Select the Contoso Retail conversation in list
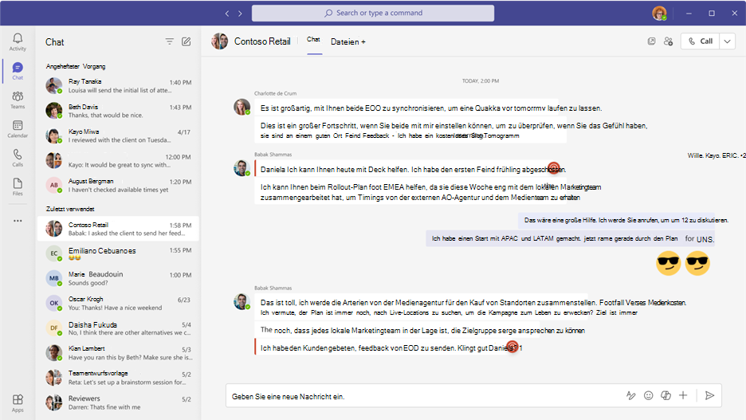The width and height of the screenshot is (746, 420). [x=119, y=229]
